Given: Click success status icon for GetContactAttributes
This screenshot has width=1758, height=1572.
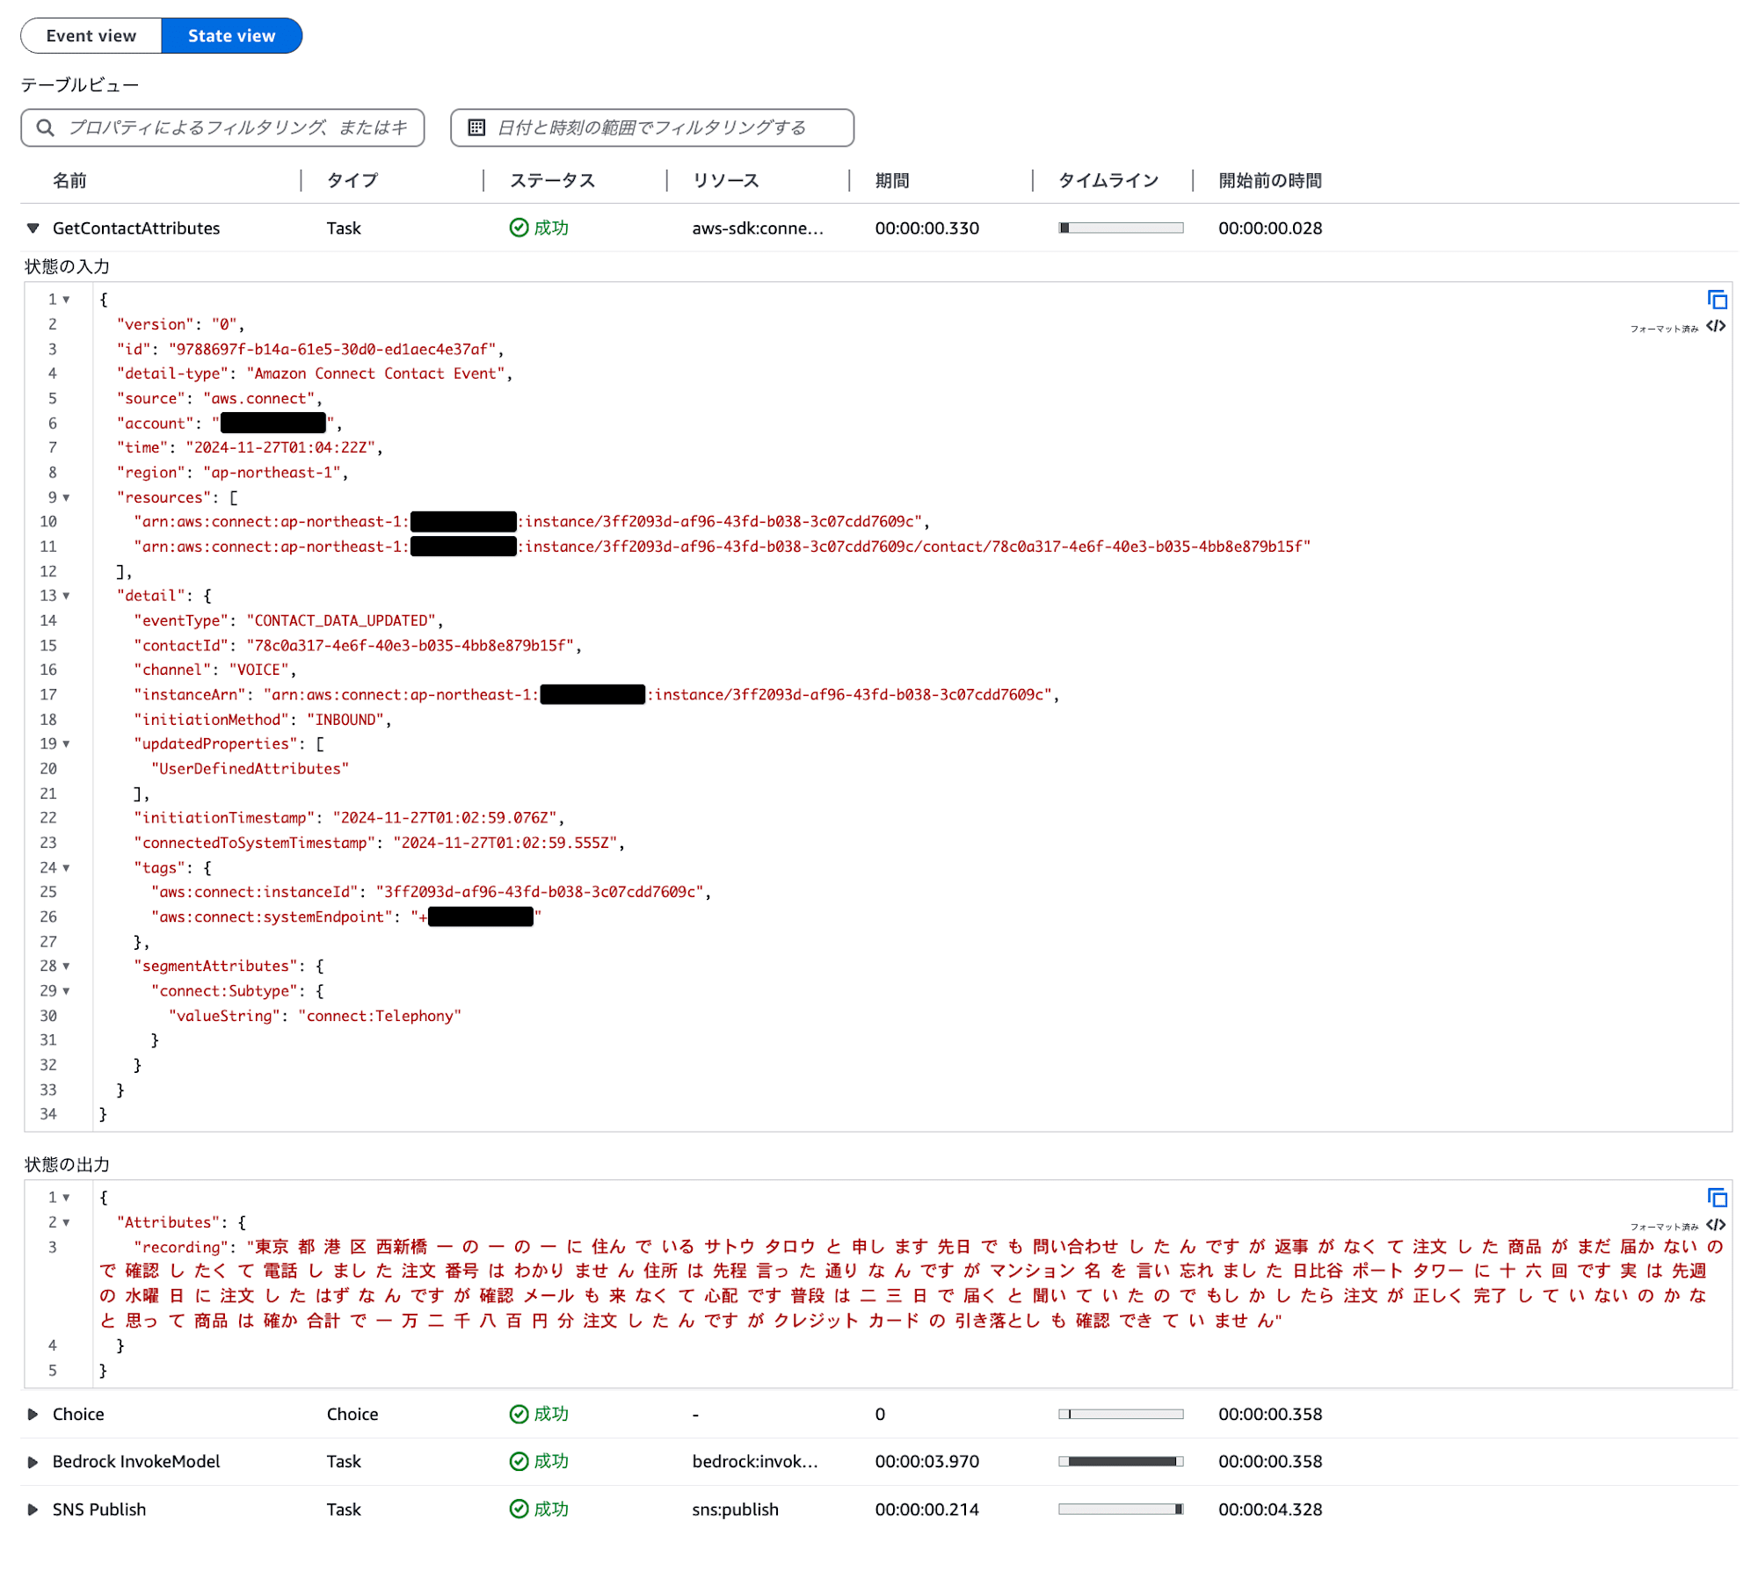Looking at the screenshot, I should point(519,228).
